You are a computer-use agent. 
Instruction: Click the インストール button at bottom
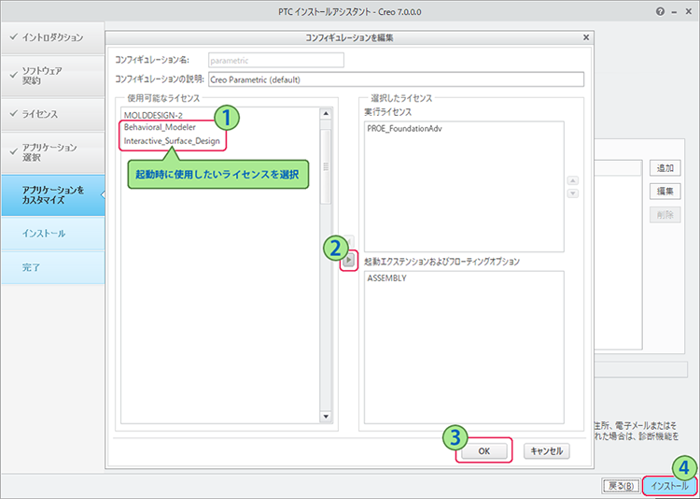click(x=669, y=486)
